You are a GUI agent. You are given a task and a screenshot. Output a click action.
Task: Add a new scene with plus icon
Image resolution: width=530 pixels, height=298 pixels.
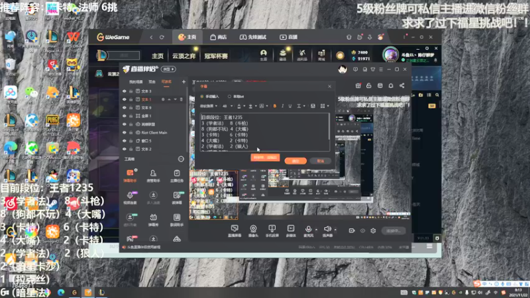point(184,81)
